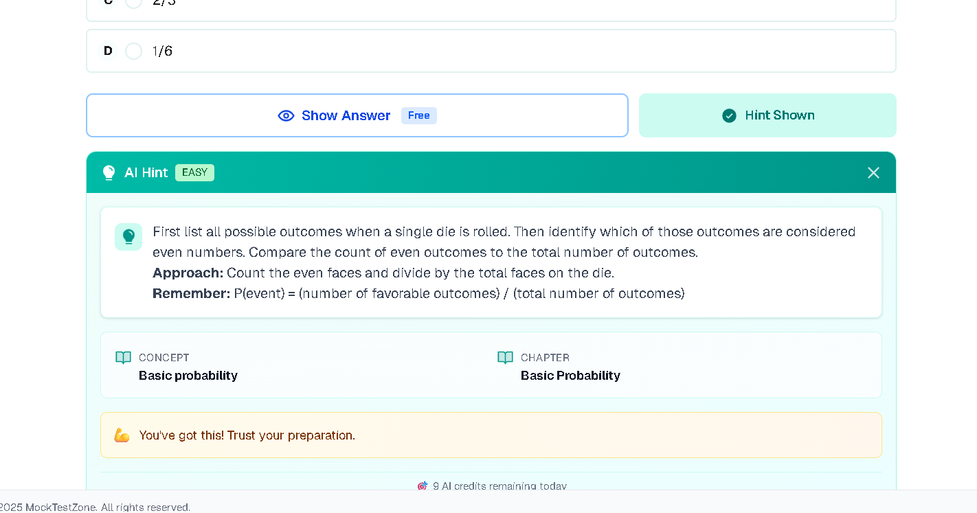Click the EASY difficulty badge

194,173
